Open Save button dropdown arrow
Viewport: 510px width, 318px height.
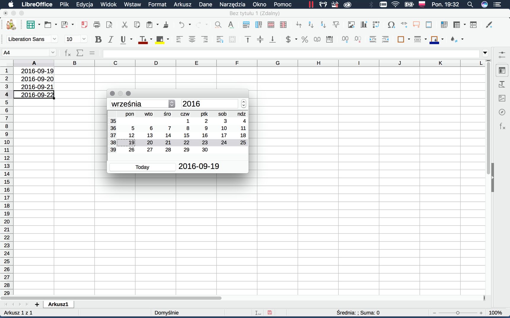73,25
